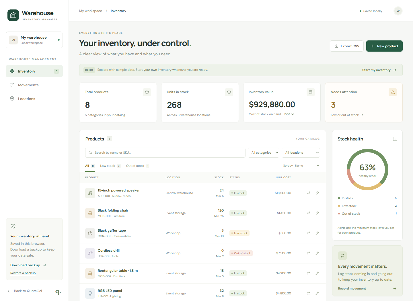Screen dimensions: 413x301
Task: Click Restore a backup link
Action: (23, 273)
